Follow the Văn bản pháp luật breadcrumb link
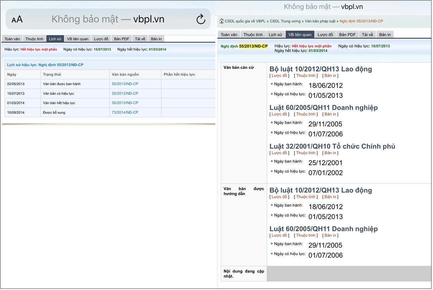433x290 pixels. pos(320,21)
